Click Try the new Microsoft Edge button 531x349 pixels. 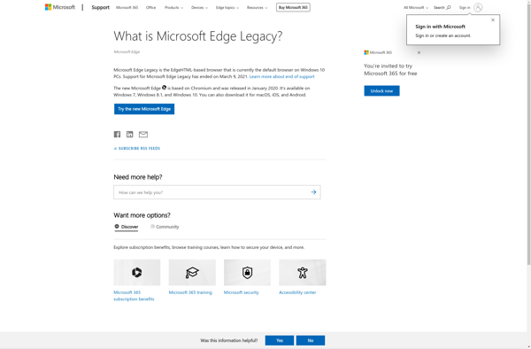tap(144, 109)
